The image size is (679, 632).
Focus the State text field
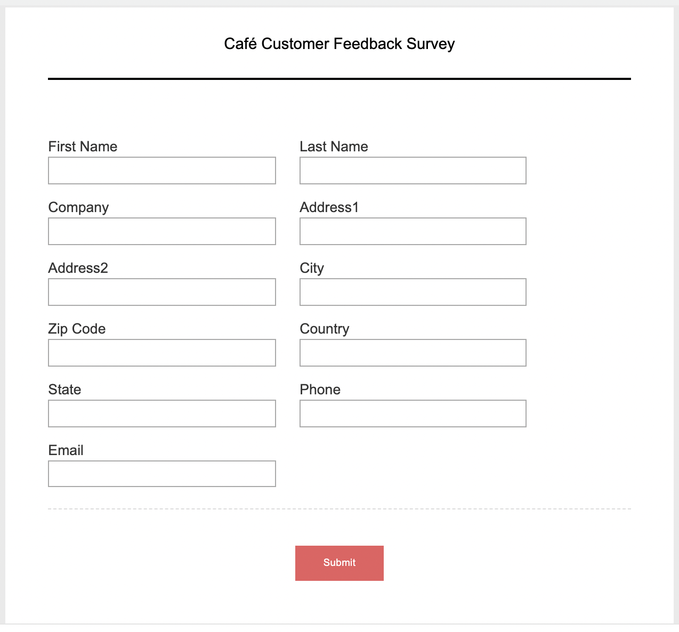click(162, 414)
